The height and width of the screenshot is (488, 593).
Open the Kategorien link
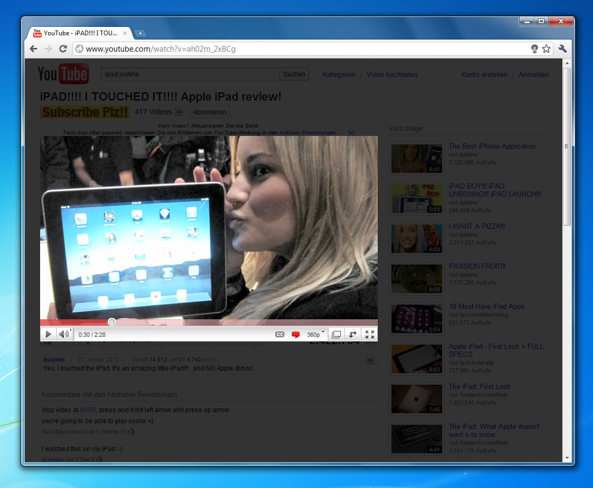339,75
